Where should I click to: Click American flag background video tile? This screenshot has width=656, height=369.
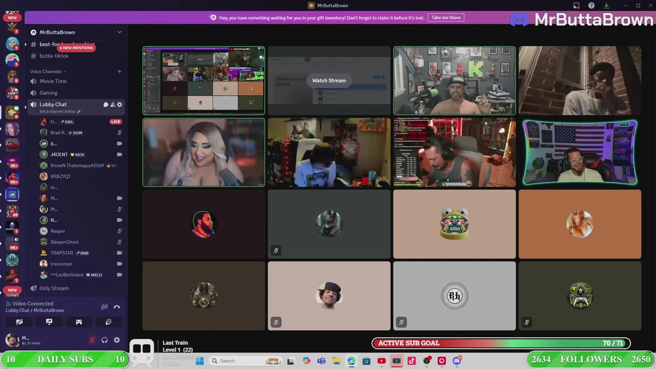tap(580, 152)
